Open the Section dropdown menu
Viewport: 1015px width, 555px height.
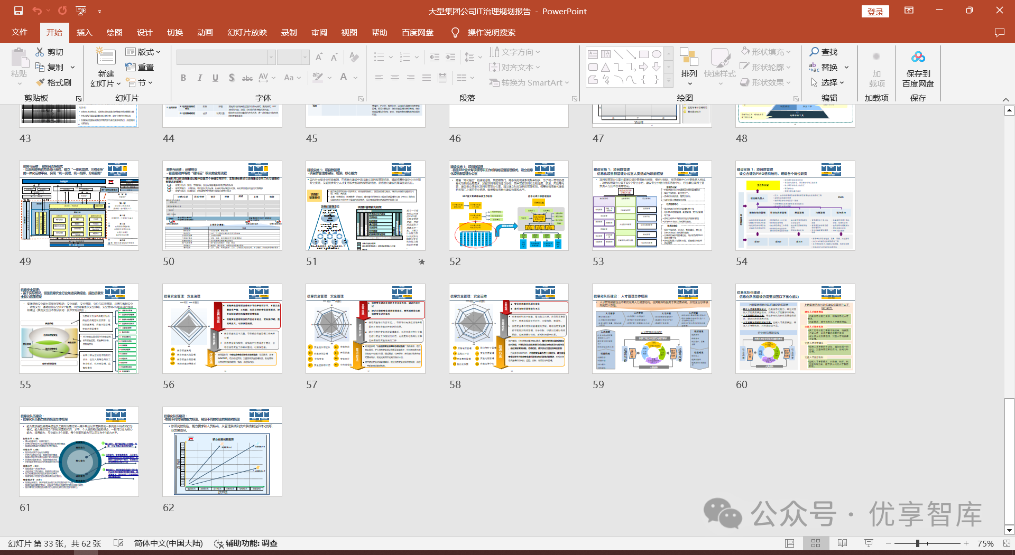tap(140, 82)
